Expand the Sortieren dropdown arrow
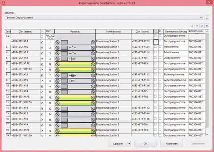The height and width of the screenshot is (152, 214). pos(129,144)
